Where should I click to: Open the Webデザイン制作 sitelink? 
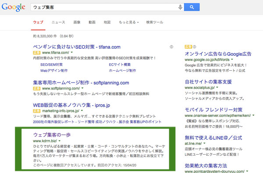54,71
